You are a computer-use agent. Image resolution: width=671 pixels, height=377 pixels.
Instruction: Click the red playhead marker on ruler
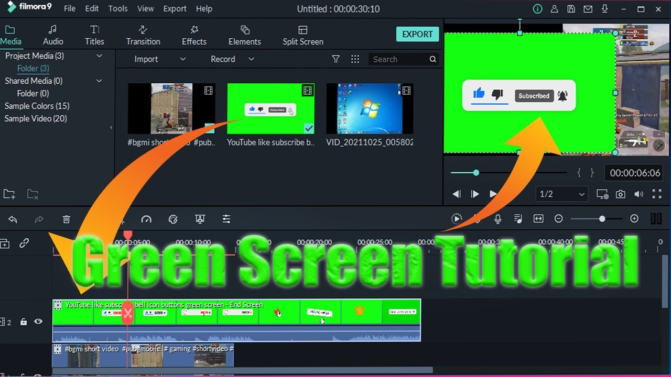click(127, 236)
